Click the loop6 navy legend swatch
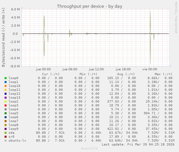179x152 pixels. click(x=6, y=117)
